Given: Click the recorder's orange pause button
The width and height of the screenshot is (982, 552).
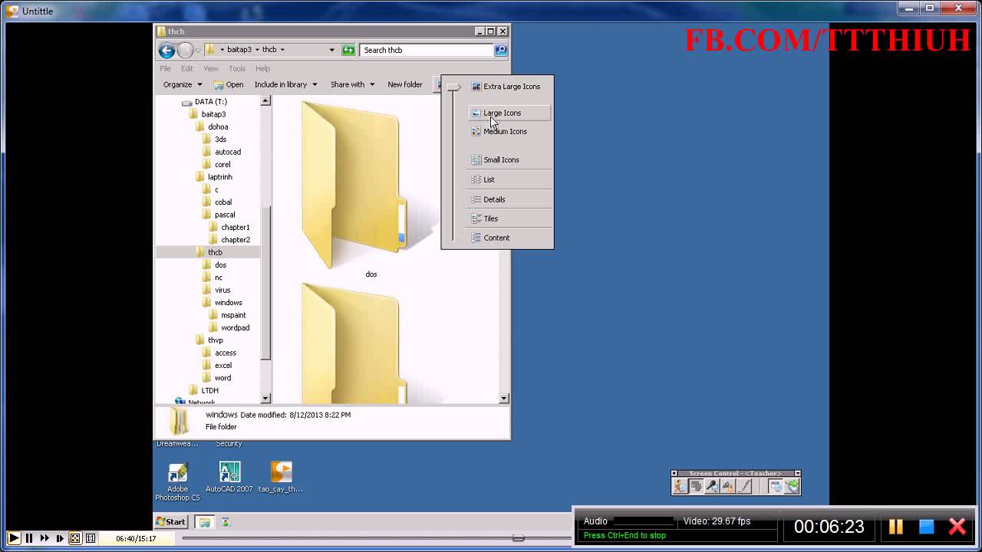Looking at the screenshot, I should pos(895,527).
